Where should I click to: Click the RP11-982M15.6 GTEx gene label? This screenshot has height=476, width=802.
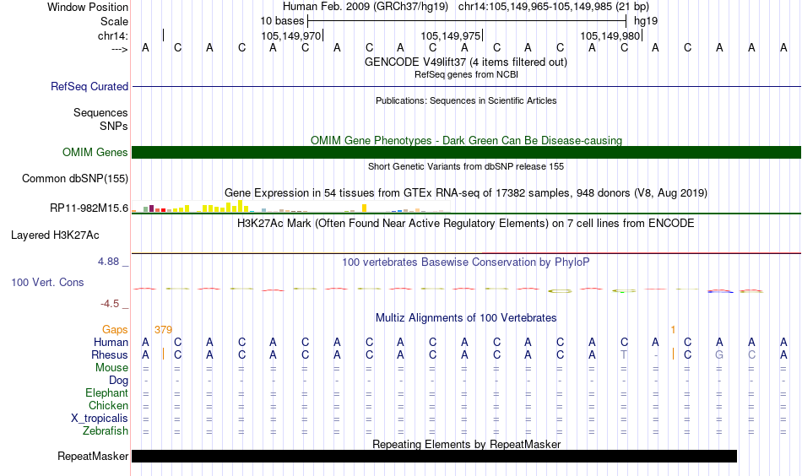[89, 208]
